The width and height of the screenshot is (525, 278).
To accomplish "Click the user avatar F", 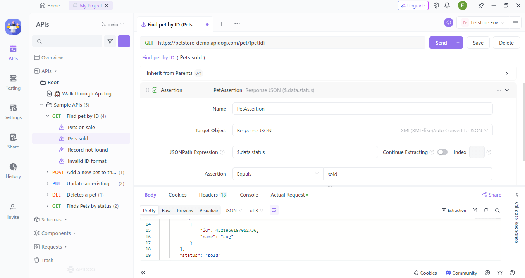I will coord(462,5).
